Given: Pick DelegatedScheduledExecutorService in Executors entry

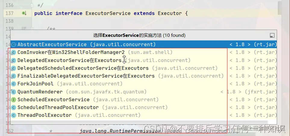Looking at the screenshot, I should [144, 68].
